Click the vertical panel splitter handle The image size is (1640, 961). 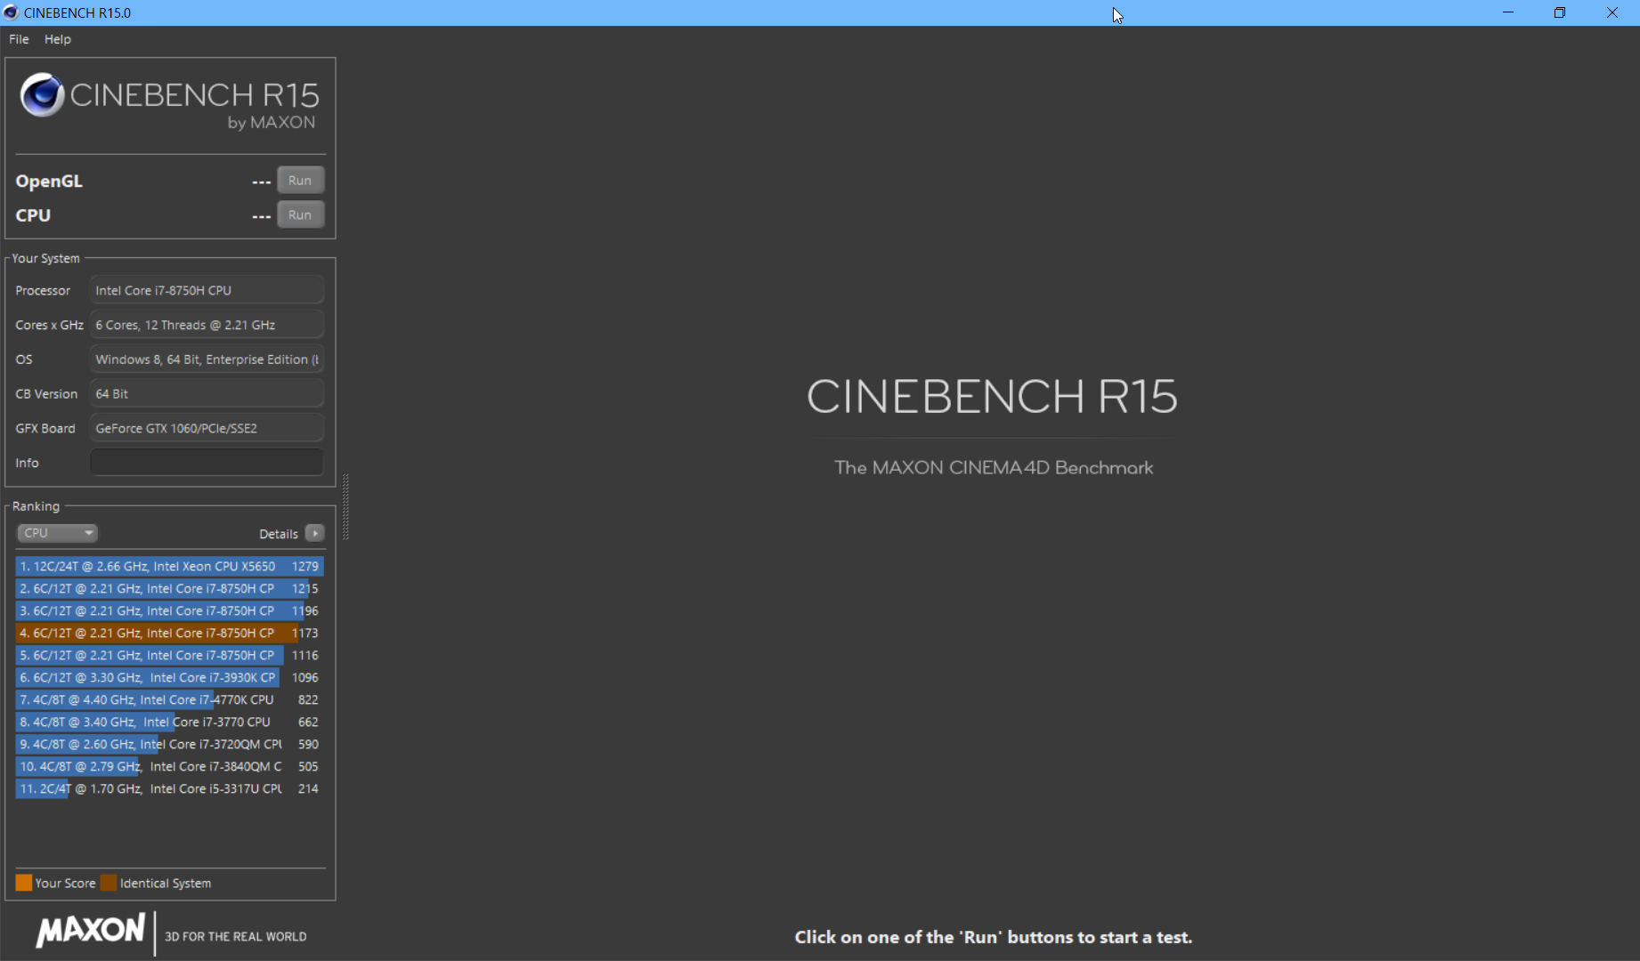[345, 507]
